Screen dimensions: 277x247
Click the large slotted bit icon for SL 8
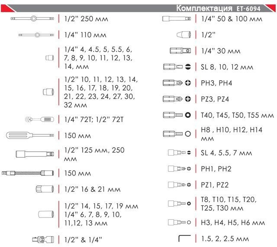click(172, 67)
